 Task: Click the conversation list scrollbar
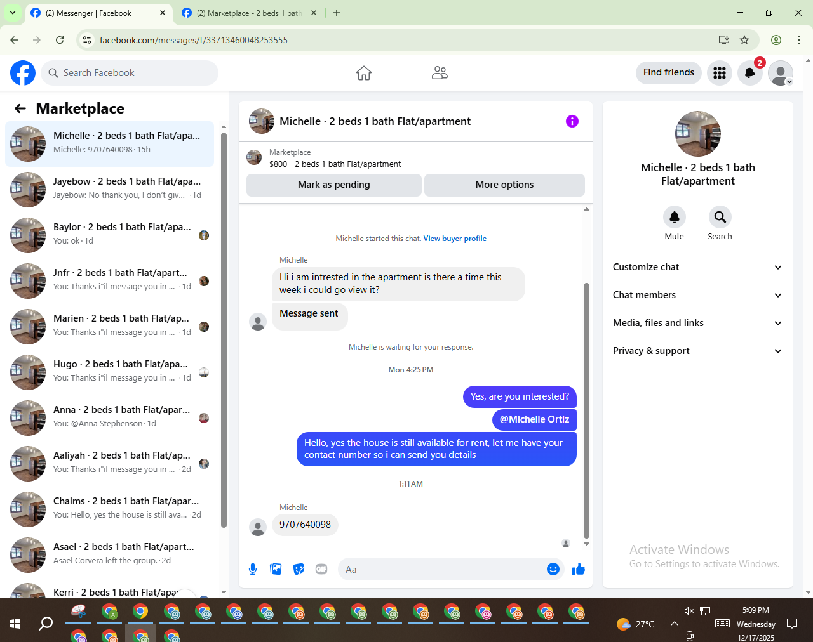(224, 330)
